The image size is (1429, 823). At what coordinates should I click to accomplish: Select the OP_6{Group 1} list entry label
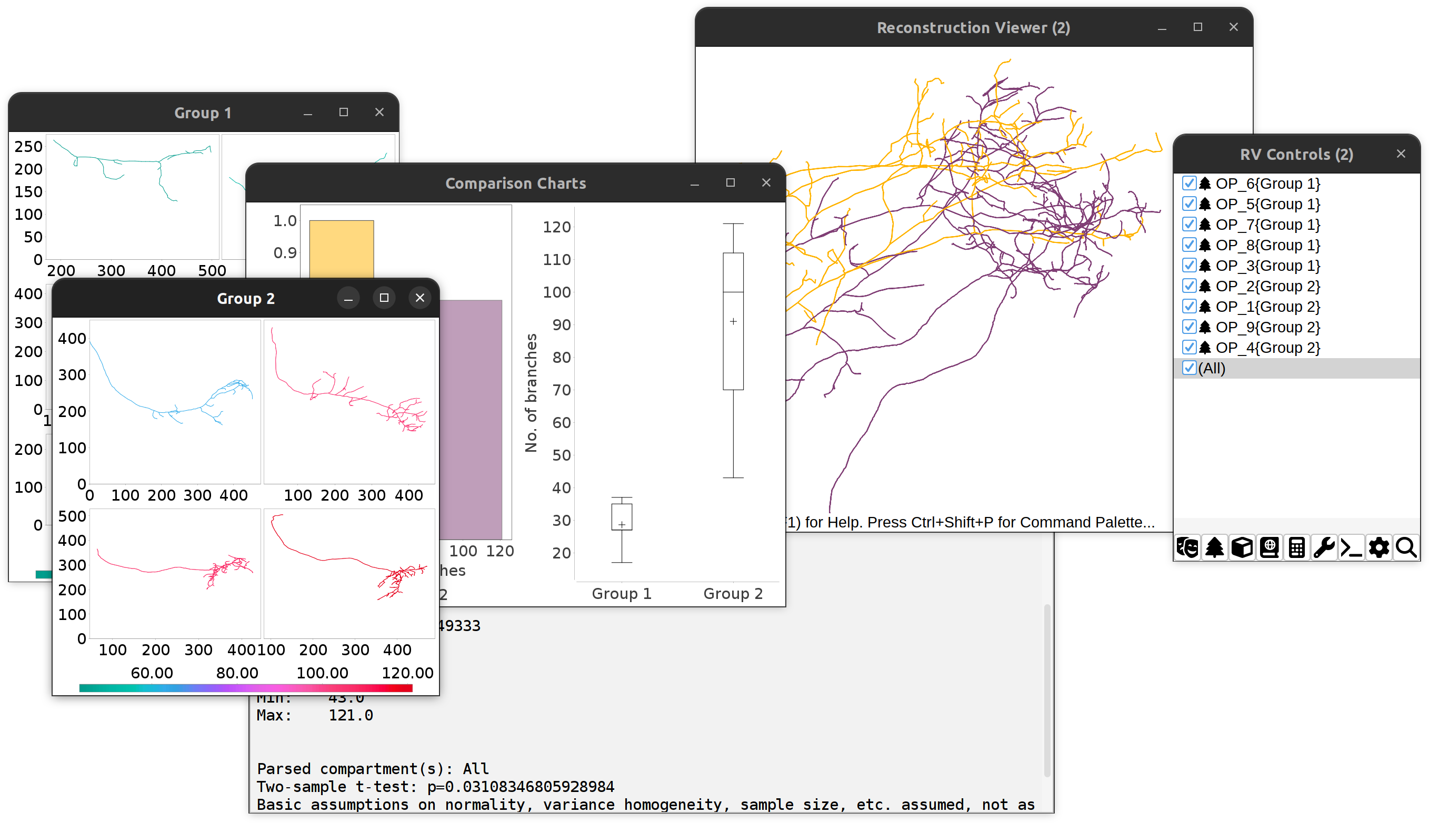(x=1268, y=184)
